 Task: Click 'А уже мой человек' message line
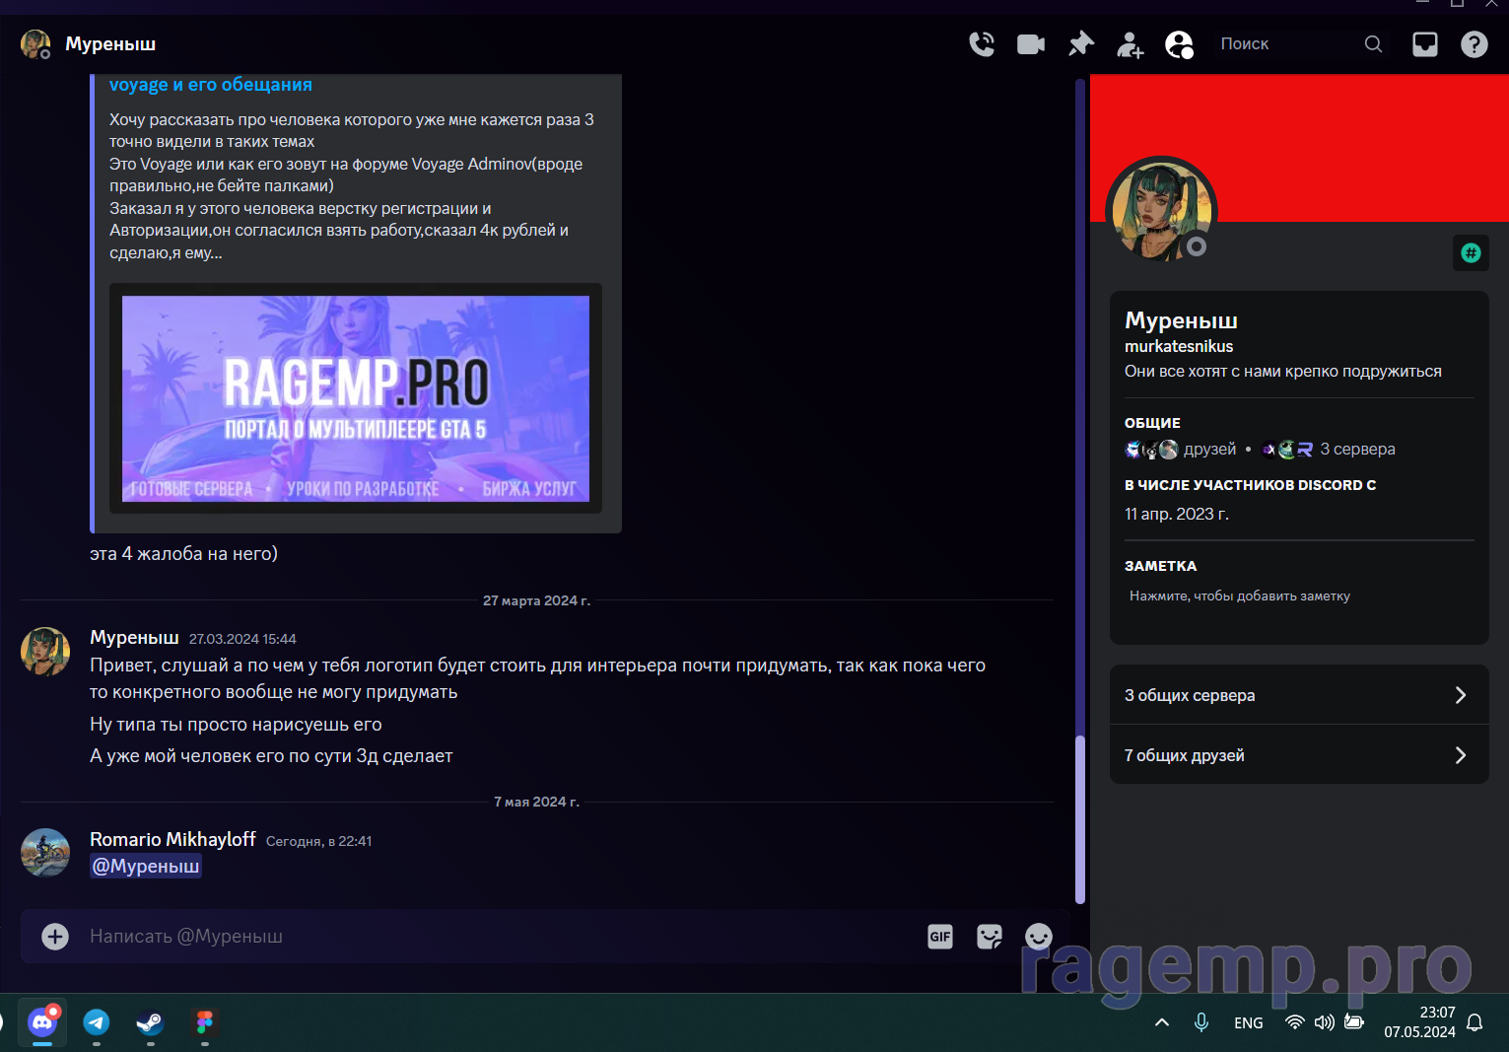point(271,756)
